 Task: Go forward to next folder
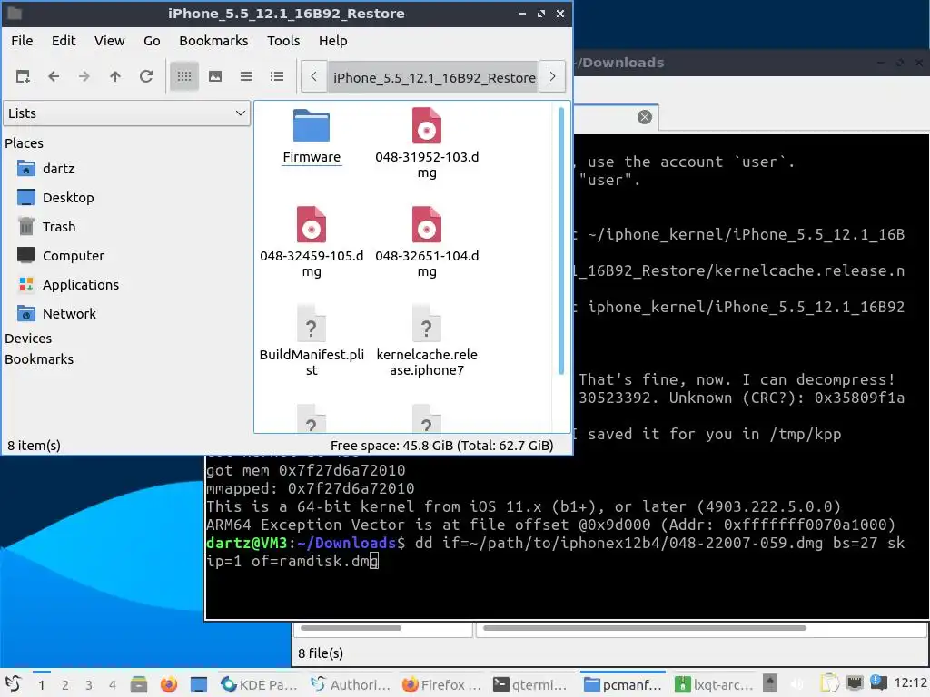coord(84,76)
